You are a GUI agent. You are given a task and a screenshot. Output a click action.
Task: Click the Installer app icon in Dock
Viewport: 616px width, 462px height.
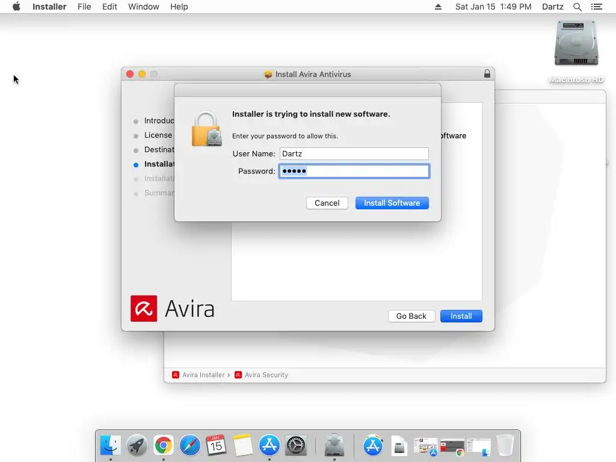click(x=334, y=445)
